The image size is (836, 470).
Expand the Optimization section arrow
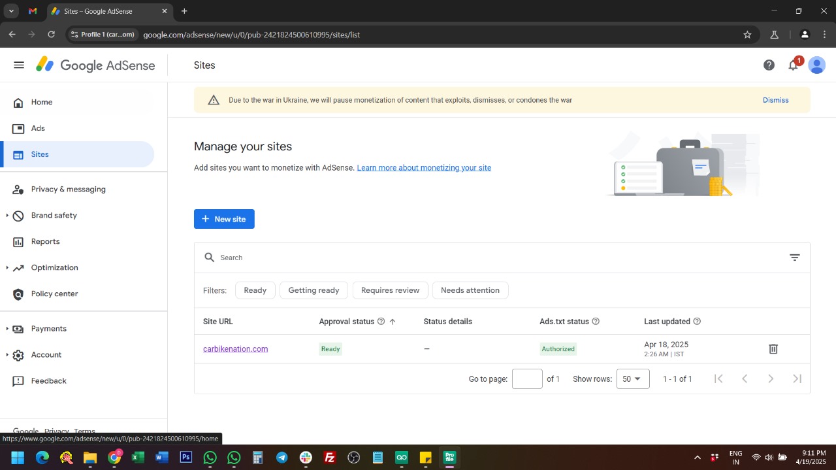click(7, 268)
